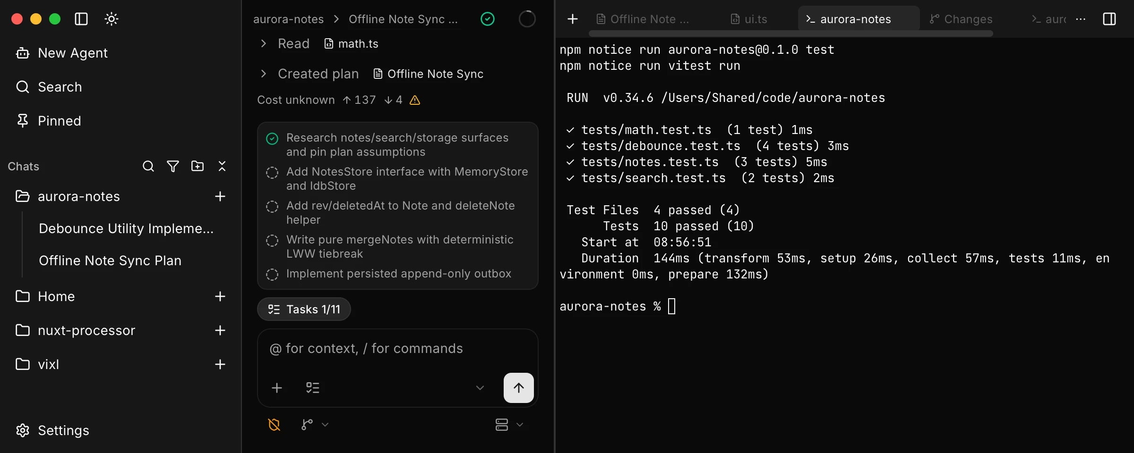1134x453 pixels.
Task: Open Offline Note Sync plan document
Action: pos(428,74)
